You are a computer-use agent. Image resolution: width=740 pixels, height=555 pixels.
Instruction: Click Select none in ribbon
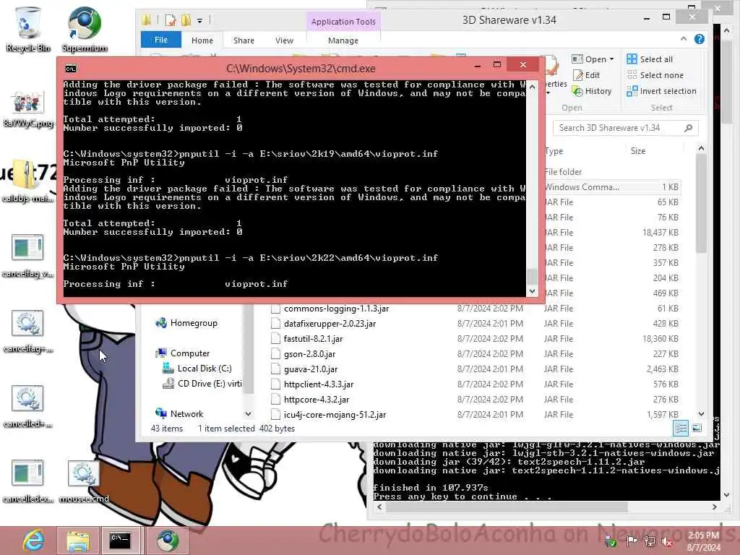pos(655,75)
